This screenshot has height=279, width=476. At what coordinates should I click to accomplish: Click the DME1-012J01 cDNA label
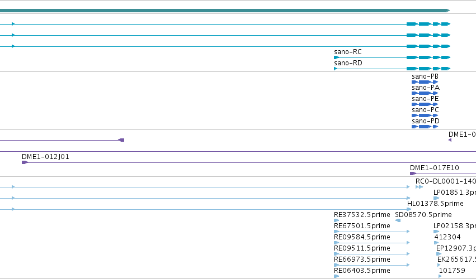click(45, 157)
